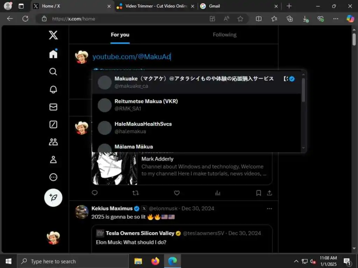This screenshot has width=358, height=268.
Task: Click the round Post compose button
Action: point(53,198)
